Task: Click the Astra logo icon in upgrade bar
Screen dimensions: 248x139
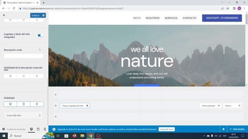Action: [54, 129]
